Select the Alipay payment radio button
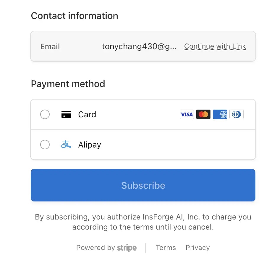 45,145
